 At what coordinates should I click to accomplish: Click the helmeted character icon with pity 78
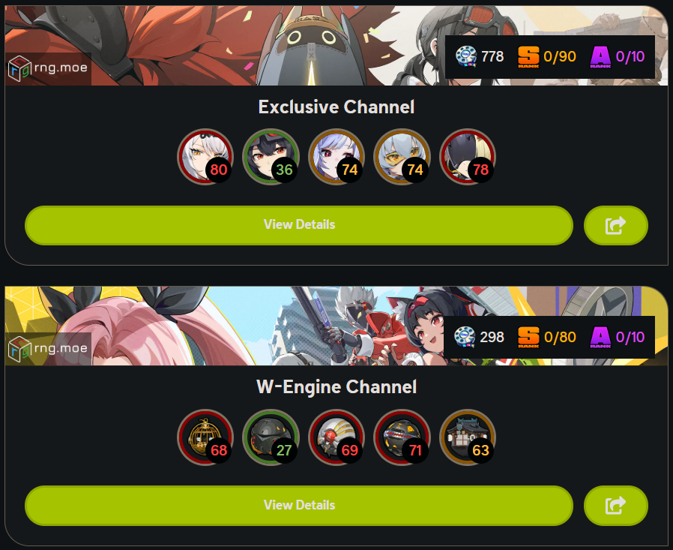pyautogui.click(x=468, y=157)
